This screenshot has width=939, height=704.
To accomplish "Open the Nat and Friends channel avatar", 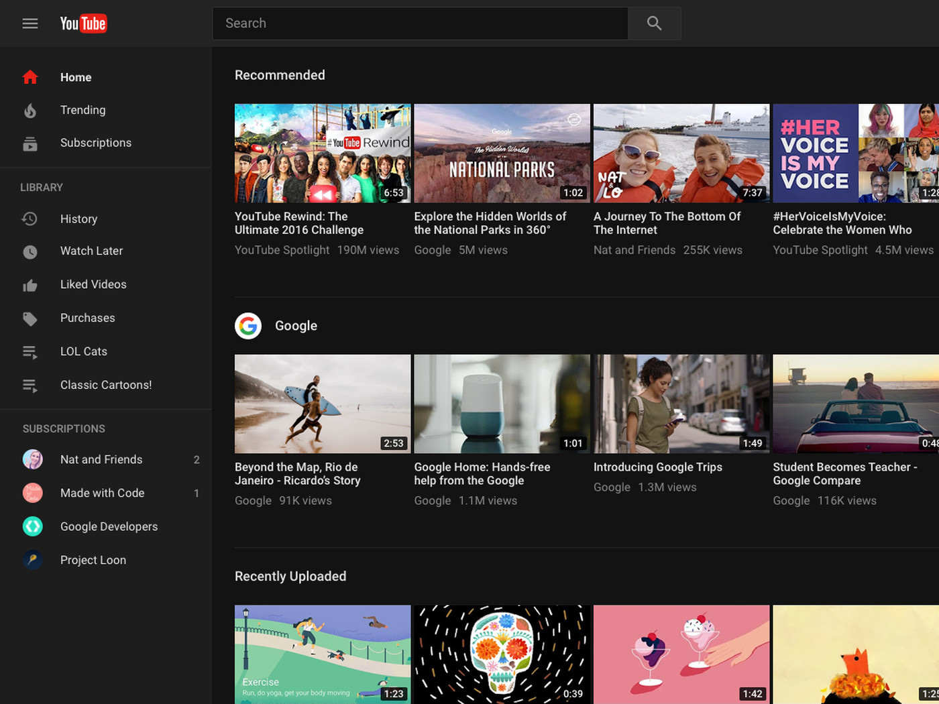I will [x=33, y=459].
